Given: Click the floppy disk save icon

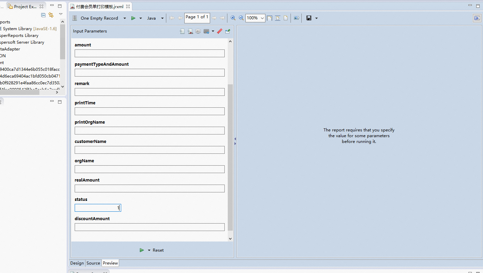Looking at the screenshot, I should [309, 18].
